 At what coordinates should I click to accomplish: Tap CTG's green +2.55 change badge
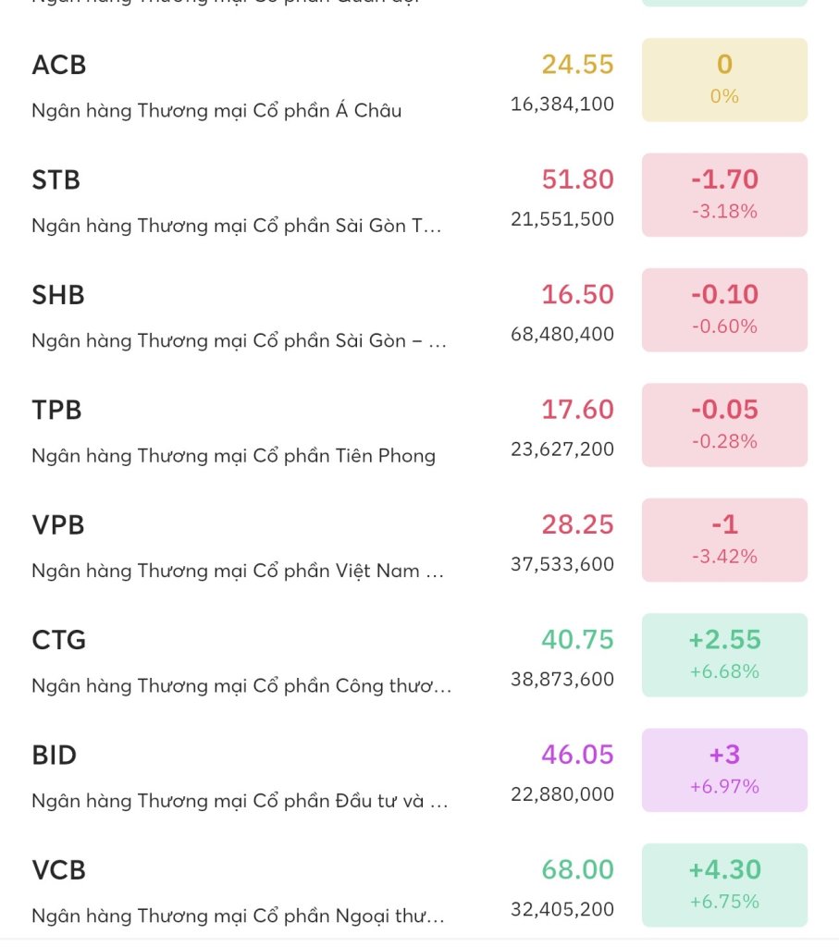724,655
